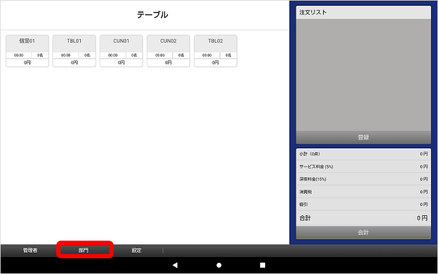Select the 小計 subtotal row
Viewport: 438px width, 274px height.
coord(363,154)
